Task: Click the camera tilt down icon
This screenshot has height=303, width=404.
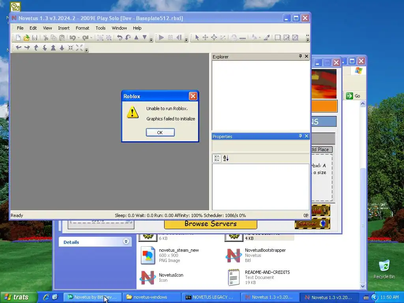Action: [45, 48]
